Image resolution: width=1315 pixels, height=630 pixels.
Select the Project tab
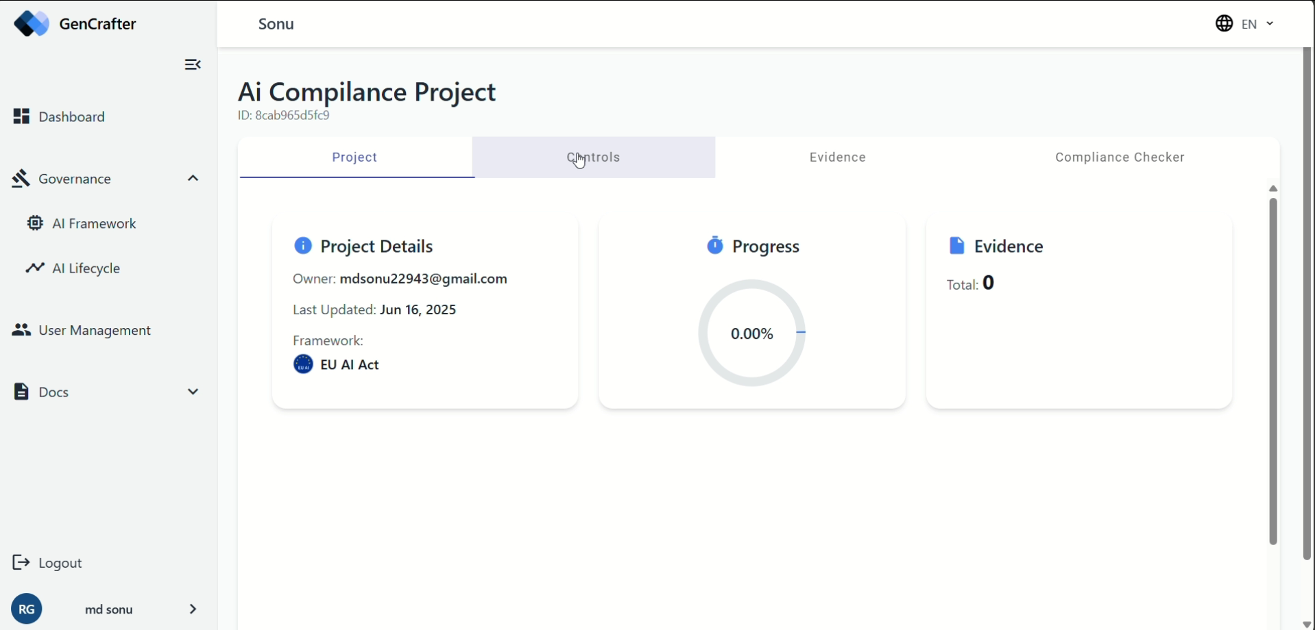[x=355, y=157]
